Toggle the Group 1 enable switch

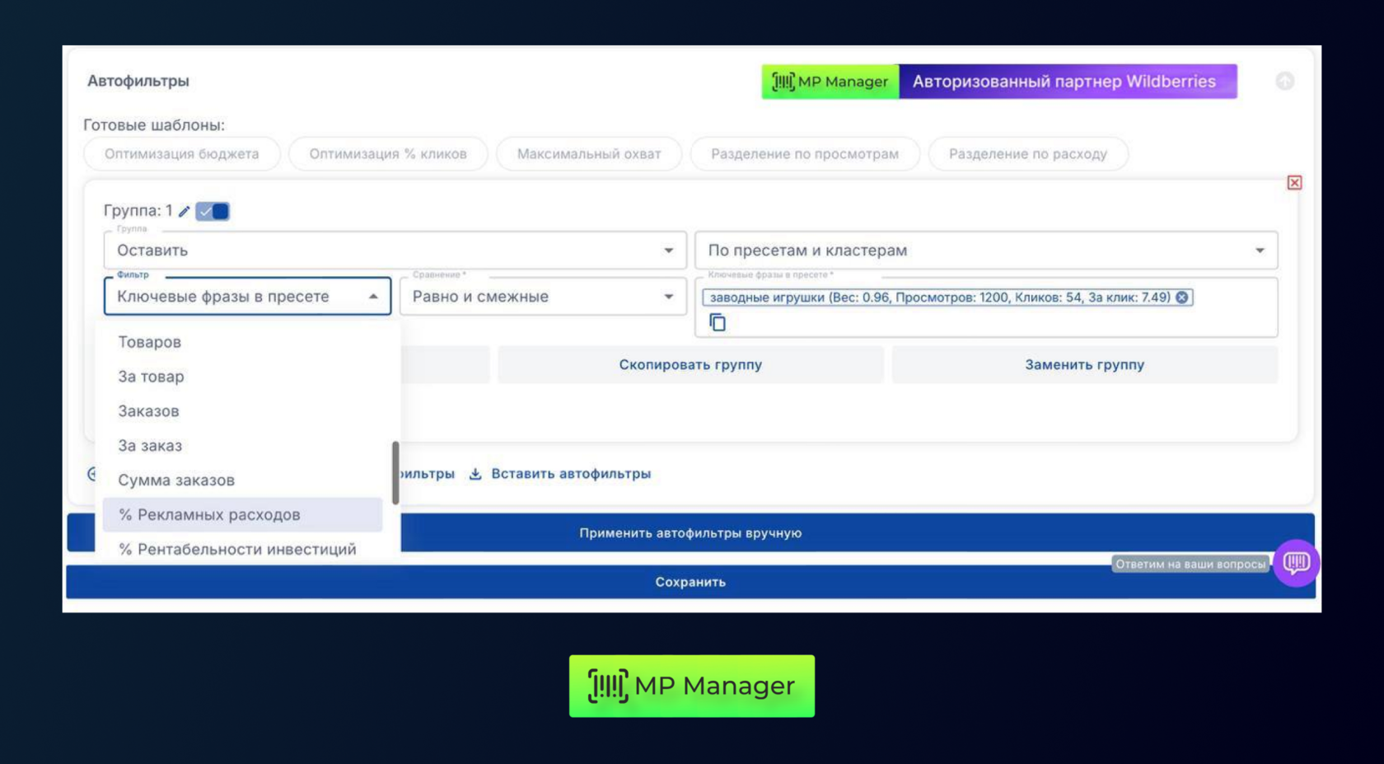point(213,212)
